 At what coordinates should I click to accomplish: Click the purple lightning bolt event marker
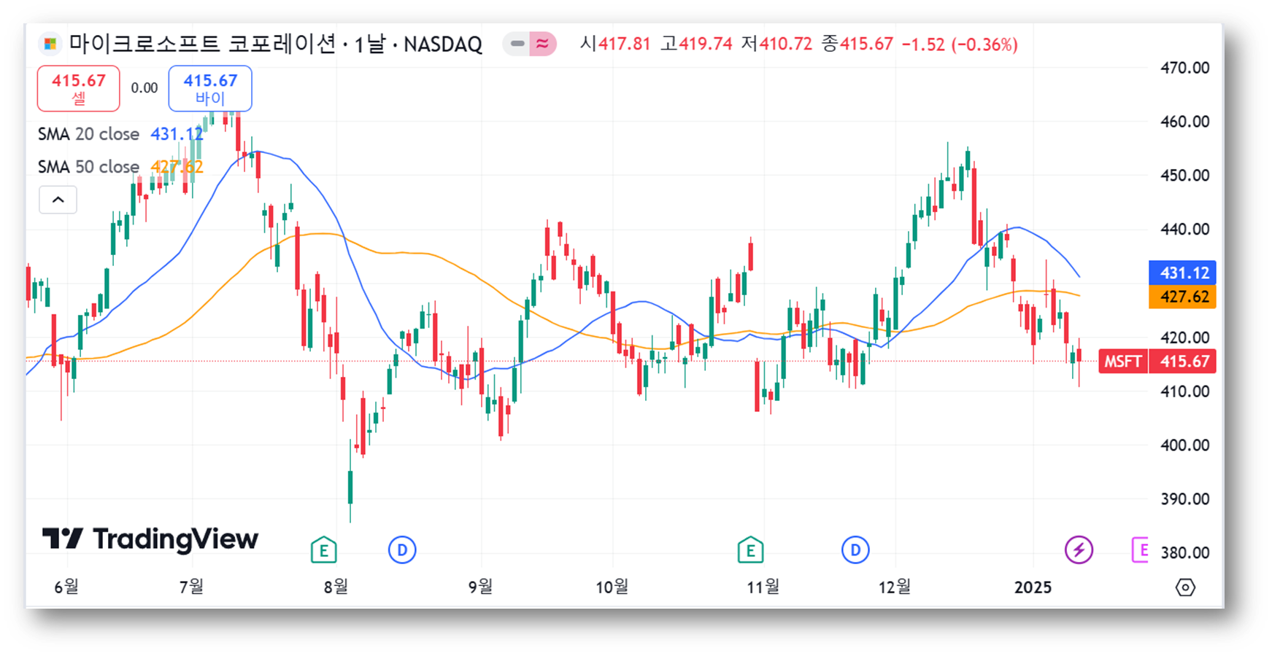click(x=1079, y=550)
